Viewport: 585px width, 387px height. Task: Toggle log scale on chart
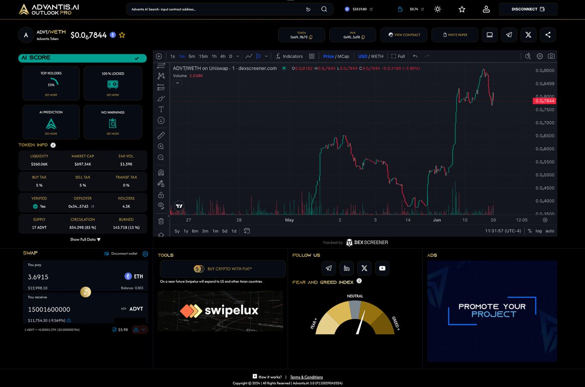click(538, 231)
